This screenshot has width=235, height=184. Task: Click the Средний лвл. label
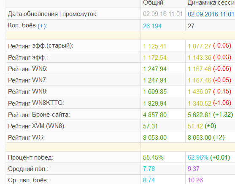click(x=28, y=169)
